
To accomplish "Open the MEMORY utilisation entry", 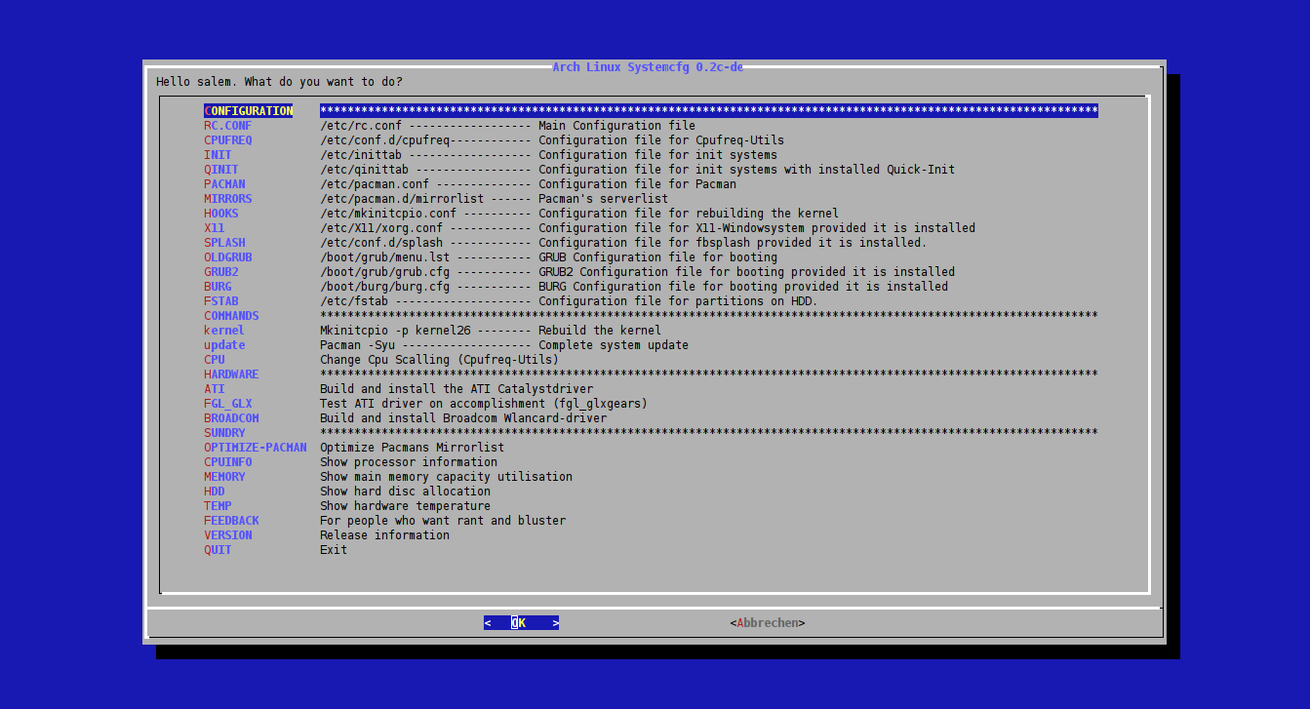I will (x=224, y=477).
